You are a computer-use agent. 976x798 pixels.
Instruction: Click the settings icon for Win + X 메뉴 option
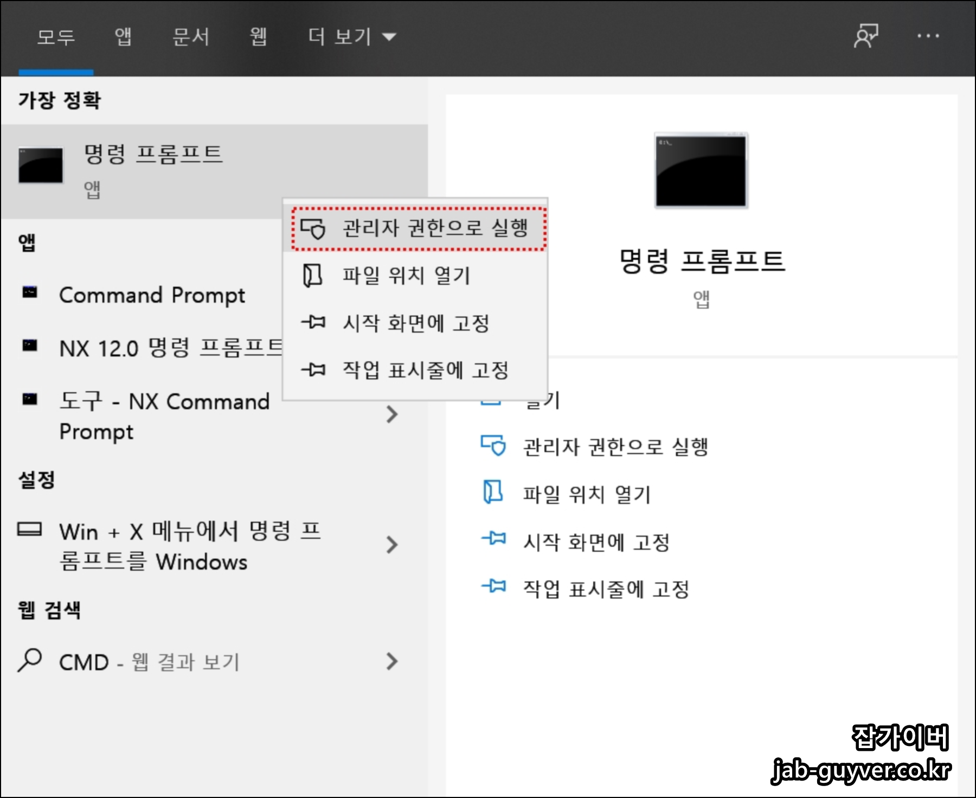coord(30,532)
